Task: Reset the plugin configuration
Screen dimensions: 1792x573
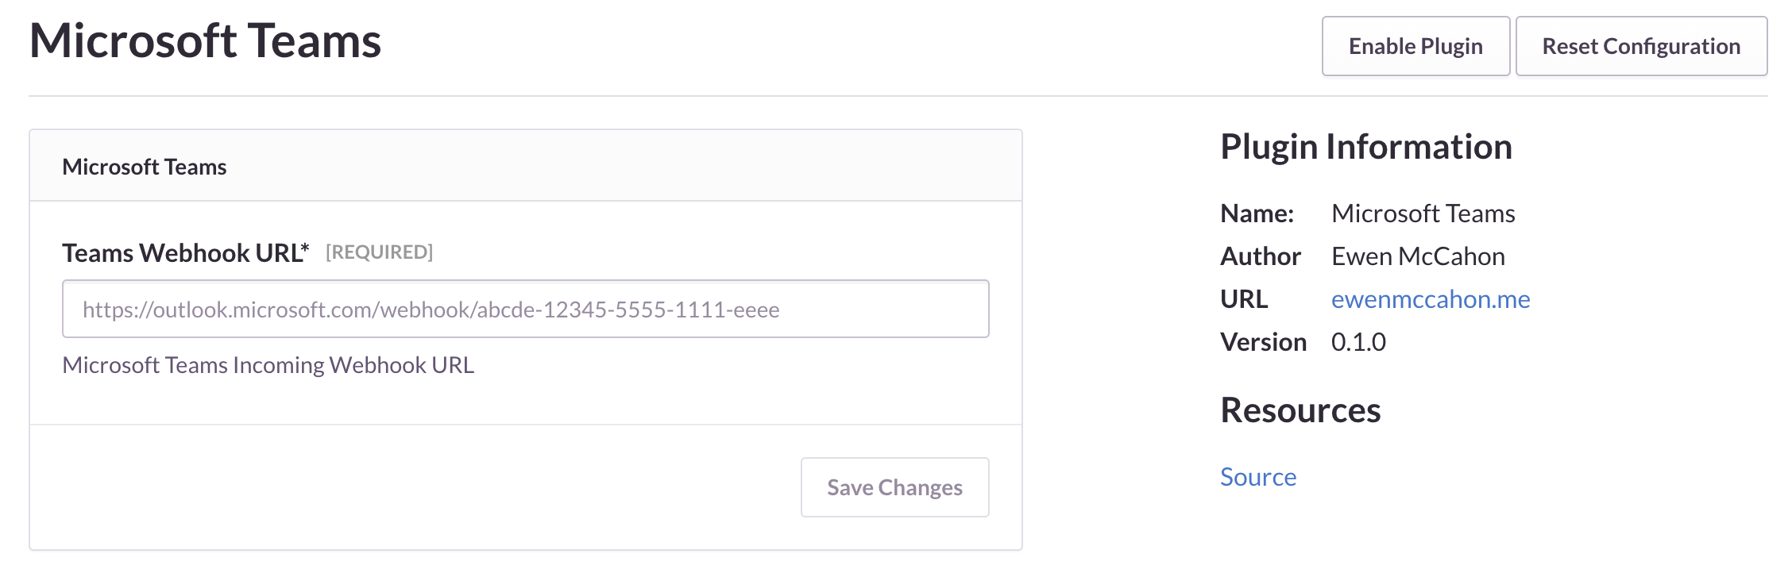Action: (x=1641, y=46)
